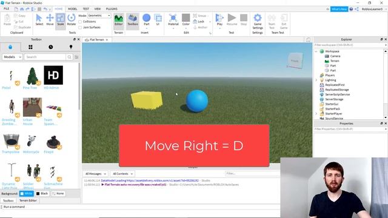Switch to the TEST ribbon tab
Viewport: 388px width, 218px height.
86,8
